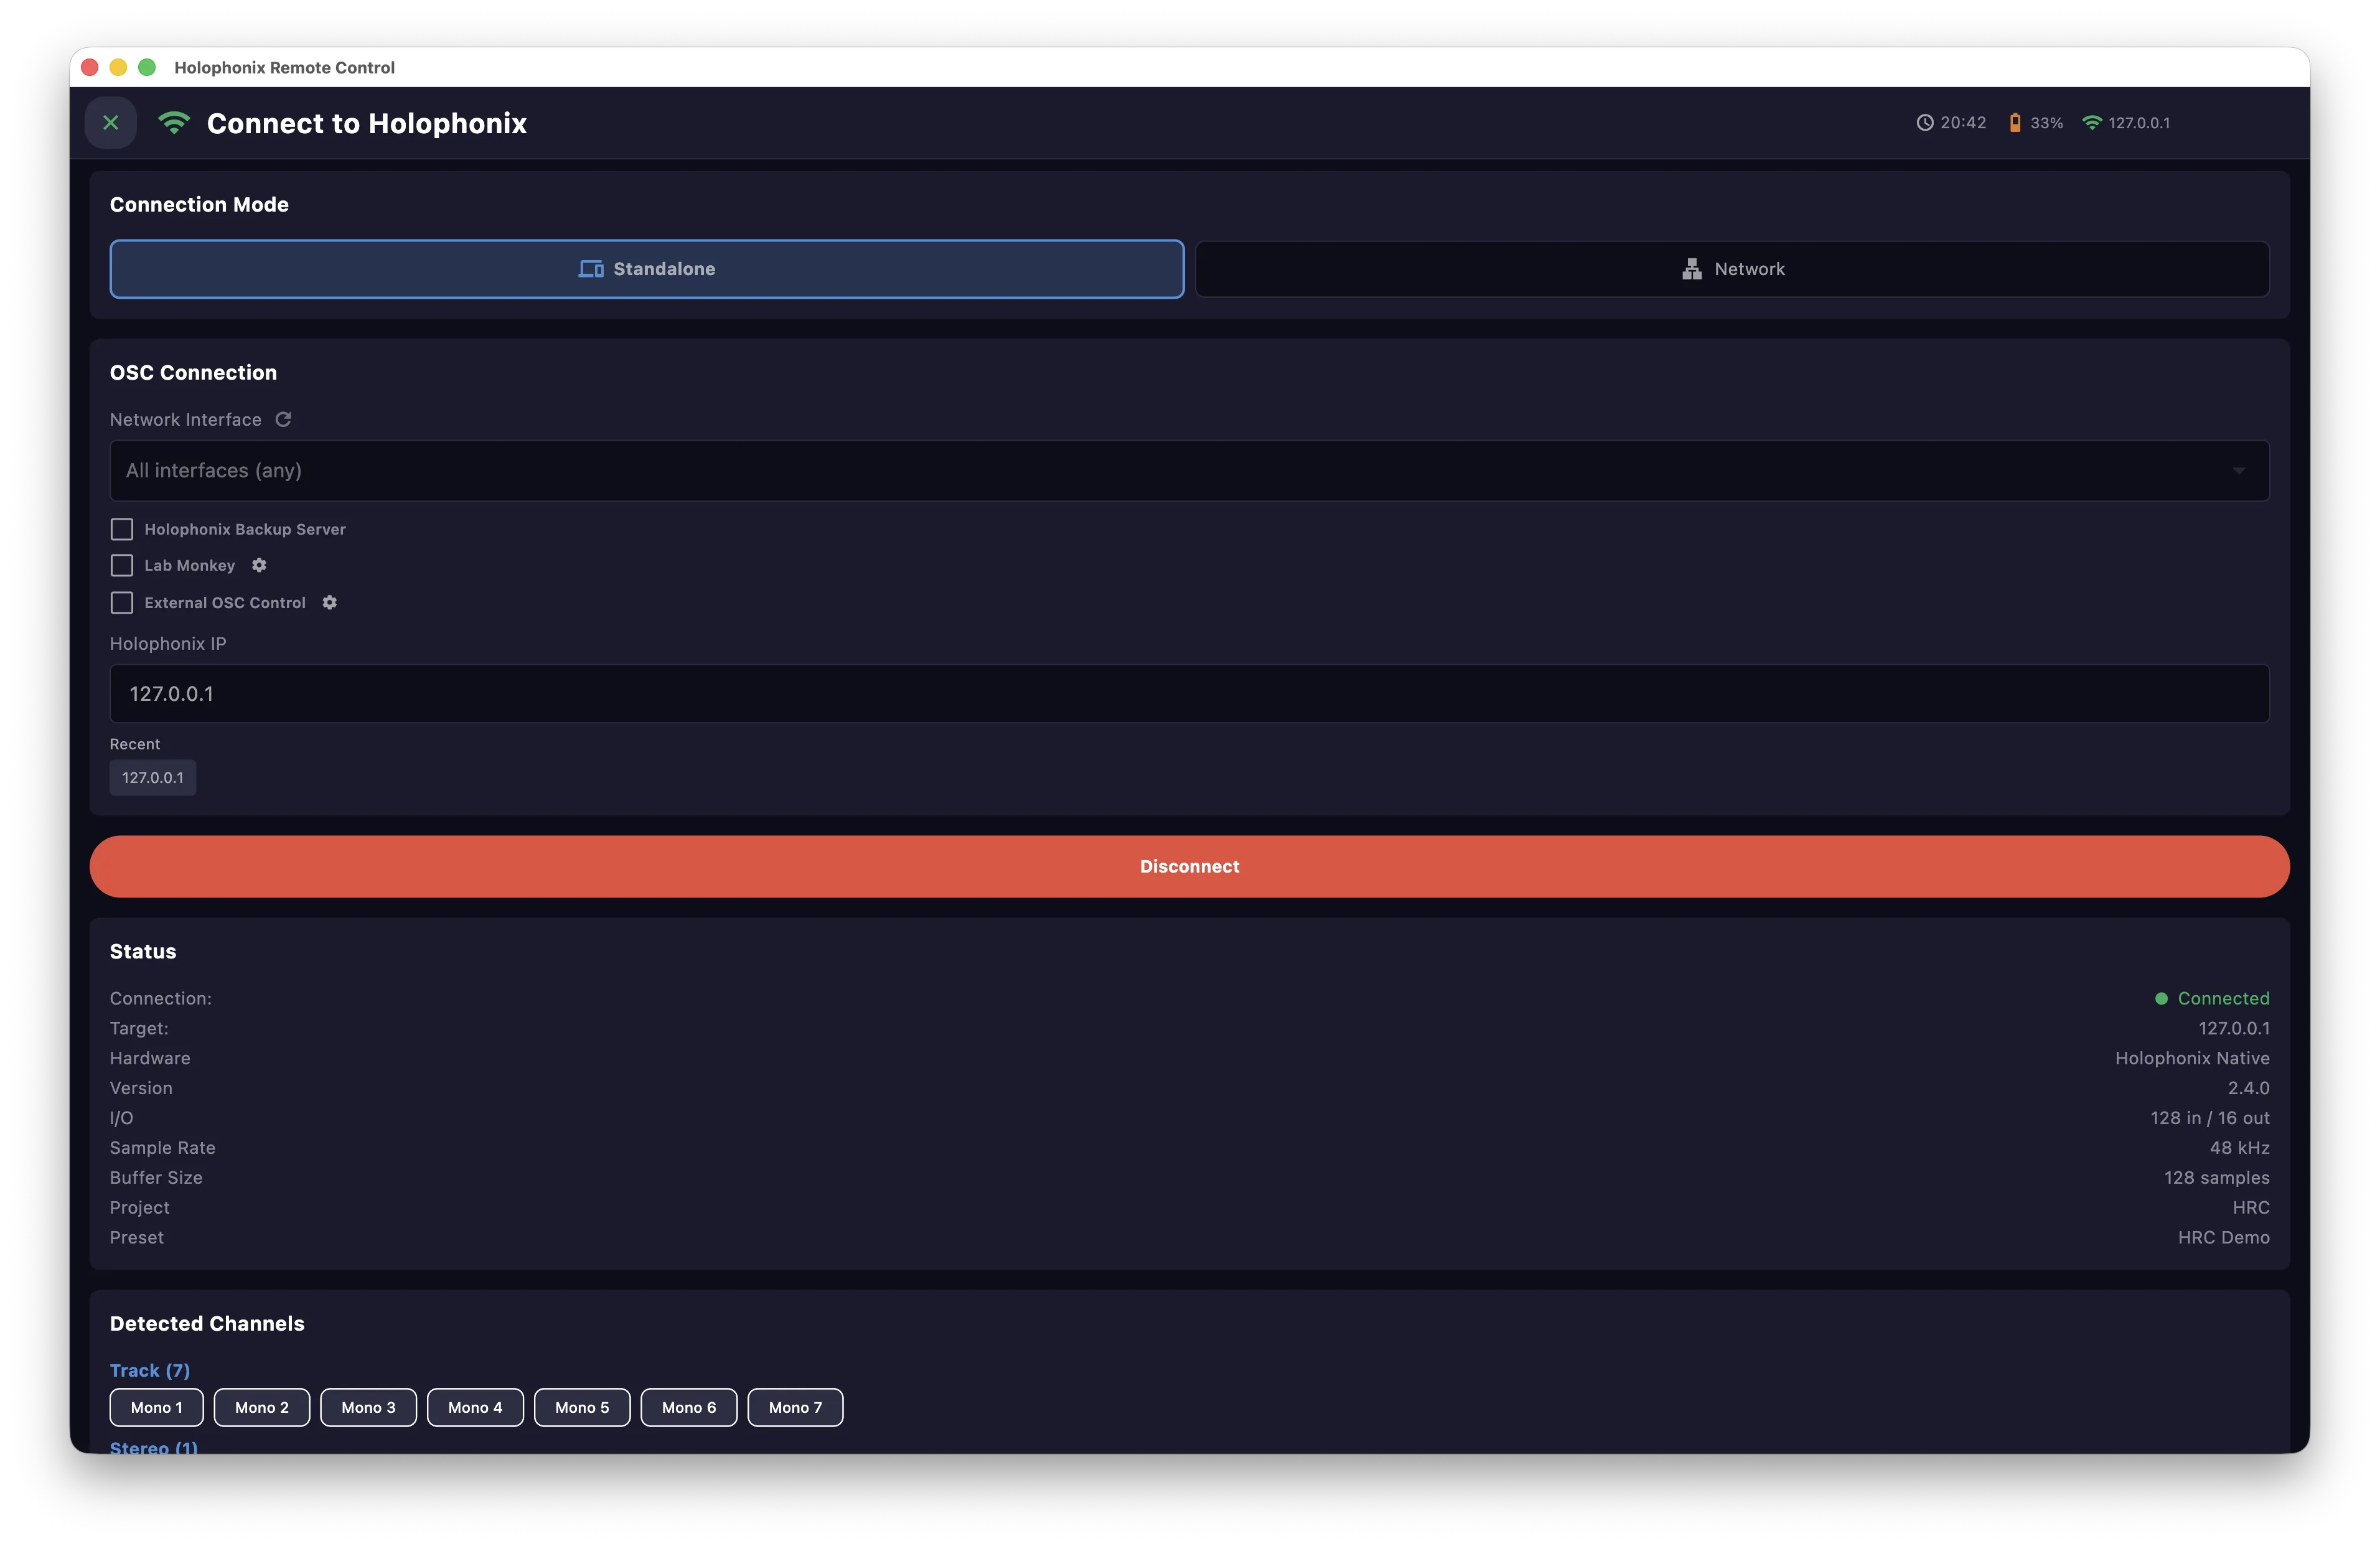Click the Mono 5 channel chip
The width and height of the screenshot is (2380, 1546).
click(x=582, y=1407)
